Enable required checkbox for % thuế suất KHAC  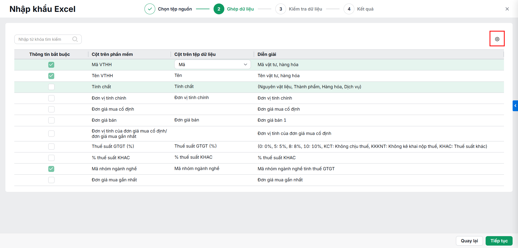(51, 158)
